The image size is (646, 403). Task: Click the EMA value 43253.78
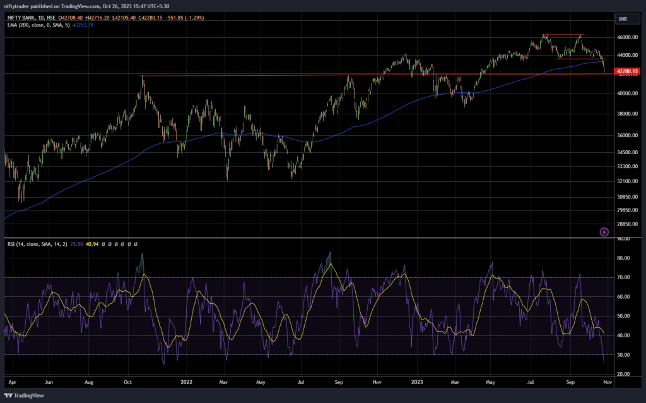click(x=83, y=25)
